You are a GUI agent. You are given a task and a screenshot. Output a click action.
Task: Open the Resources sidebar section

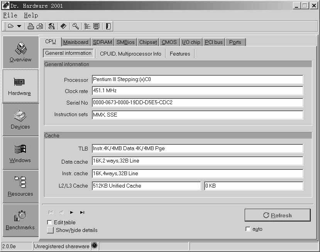tap(20, 187)
